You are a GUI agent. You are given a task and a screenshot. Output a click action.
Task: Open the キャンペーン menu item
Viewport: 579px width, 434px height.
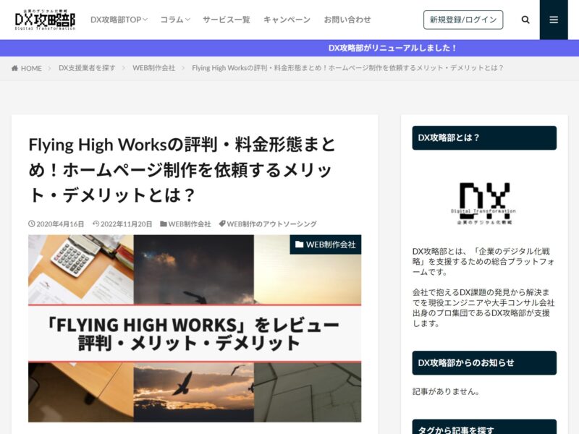coord(287,20)
